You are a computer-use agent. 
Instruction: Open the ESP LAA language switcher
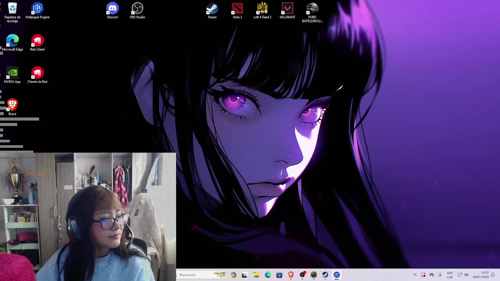click(x=450, y=275)
